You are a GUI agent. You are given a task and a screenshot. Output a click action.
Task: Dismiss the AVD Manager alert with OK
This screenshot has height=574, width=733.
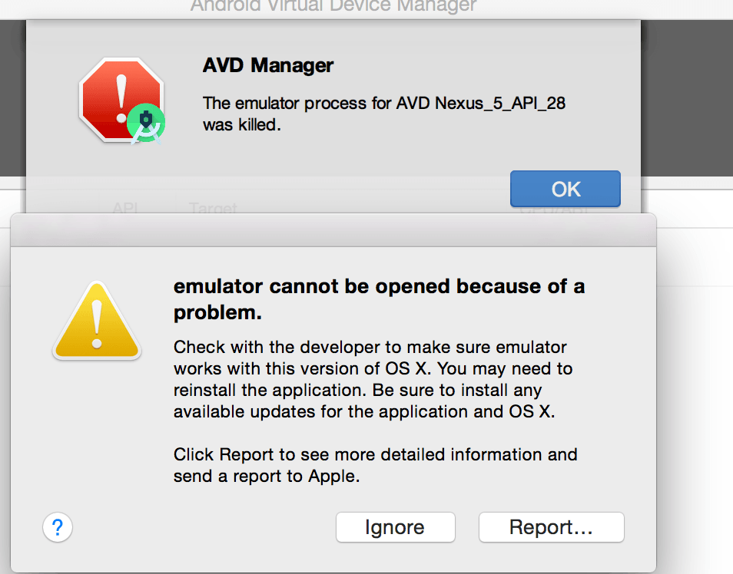(x=565, y=189)
